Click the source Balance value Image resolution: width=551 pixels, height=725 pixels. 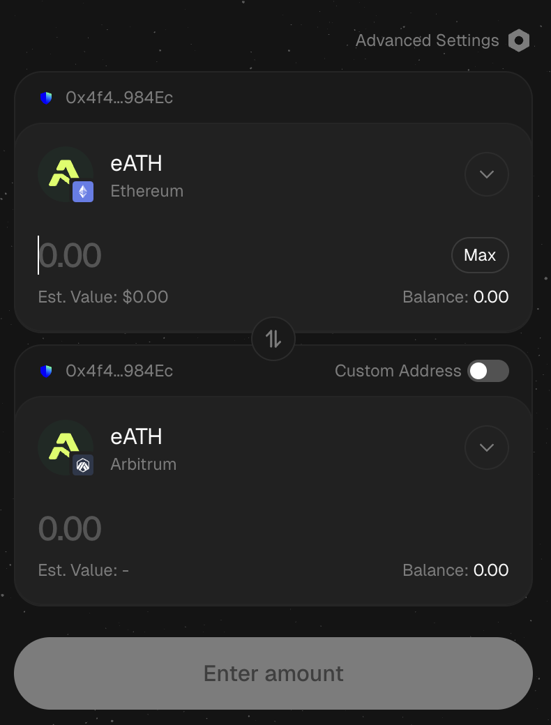click(491, 297)
